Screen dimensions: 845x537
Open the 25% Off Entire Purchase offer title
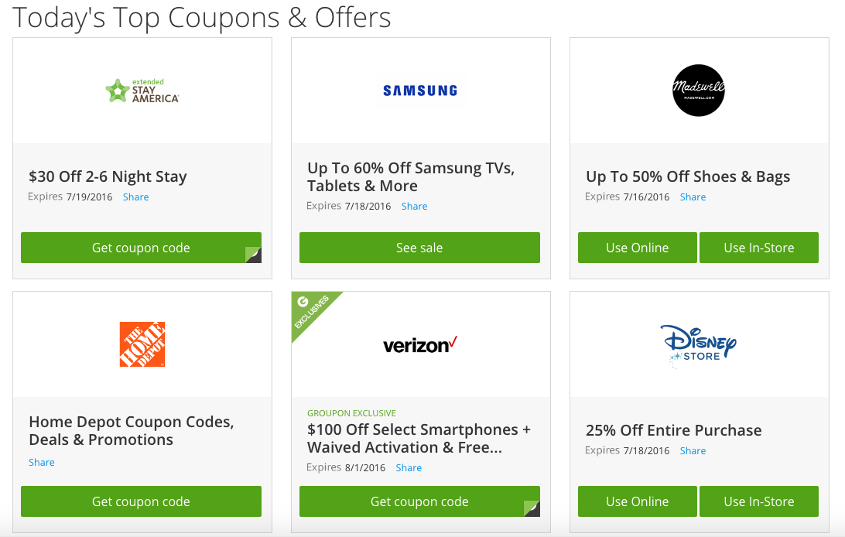tap(673, 430)
